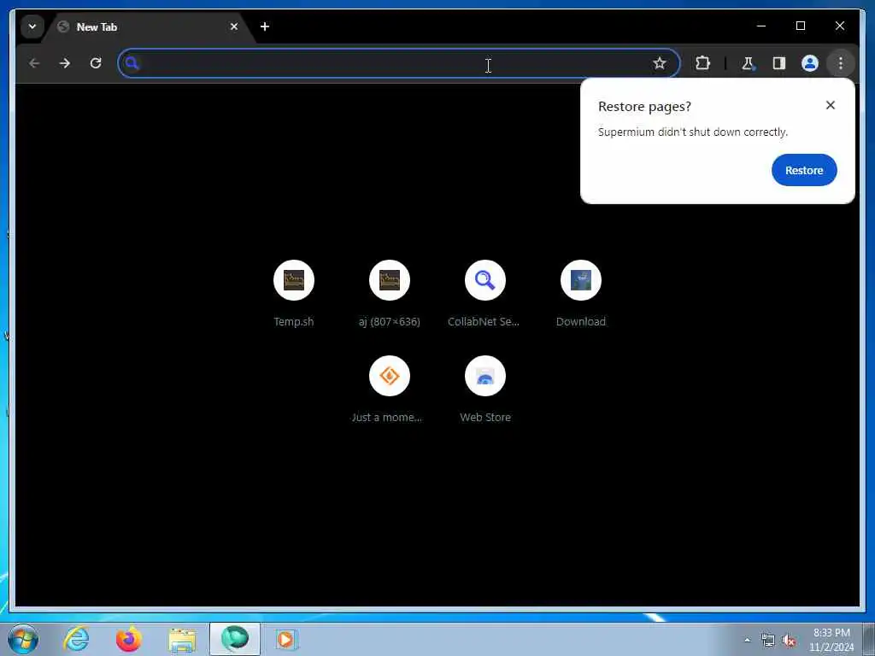The width and height of the screenshot is (875, 656).
Task: Close the Supermium browser window
Action: tap(839, 26)
